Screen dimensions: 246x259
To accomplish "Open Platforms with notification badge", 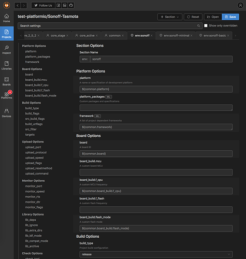I will (x=7, y=95).
